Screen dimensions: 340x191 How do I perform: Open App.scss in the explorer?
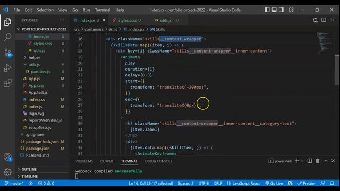(36, 85)
